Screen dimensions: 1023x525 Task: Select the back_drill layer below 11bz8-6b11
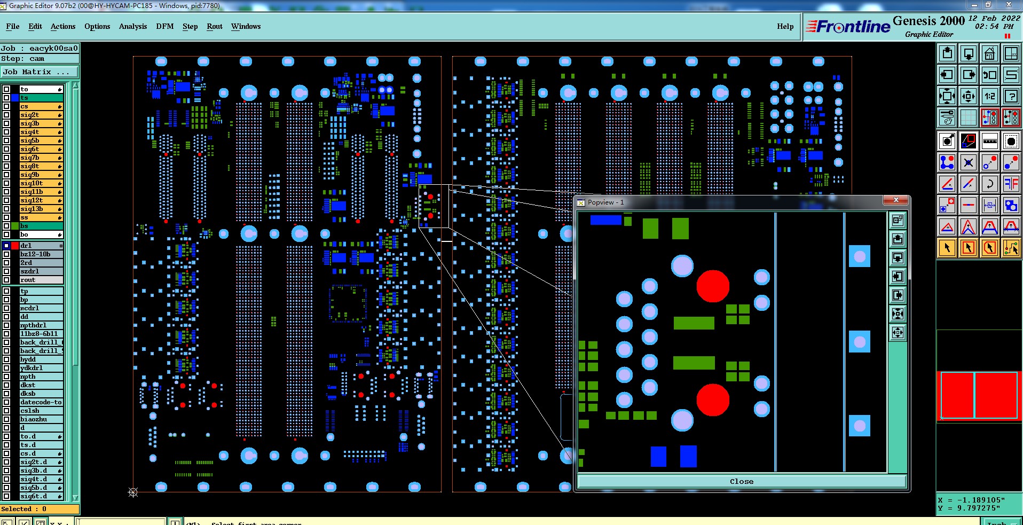click(x=42, y=342)
